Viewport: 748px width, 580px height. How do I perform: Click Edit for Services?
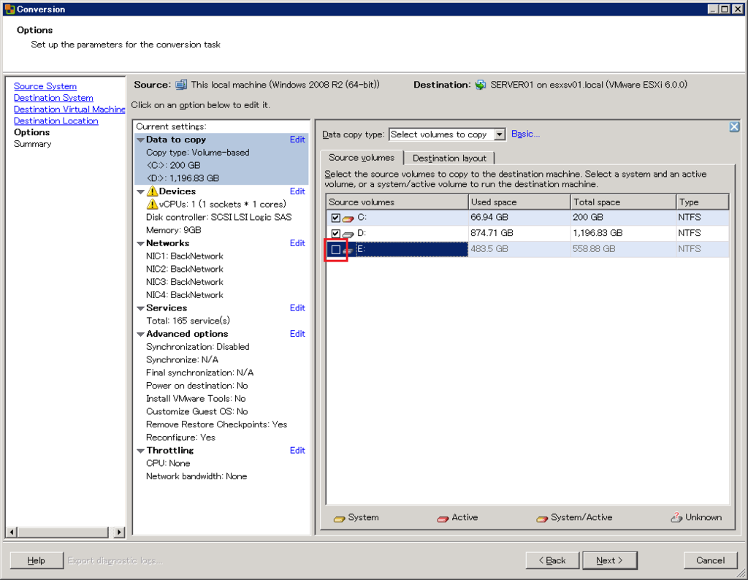pyautogui.click(x=297, y=308)
